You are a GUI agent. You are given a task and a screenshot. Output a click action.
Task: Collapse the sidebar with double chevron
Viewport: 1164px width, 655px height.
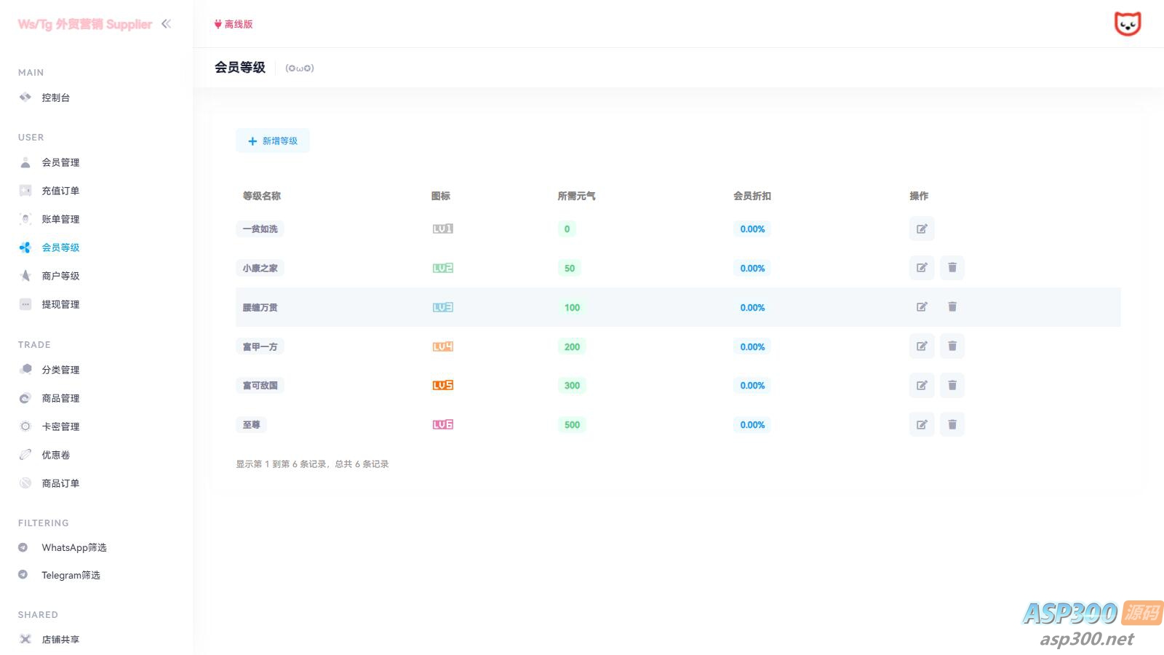(x=167, y=24)
